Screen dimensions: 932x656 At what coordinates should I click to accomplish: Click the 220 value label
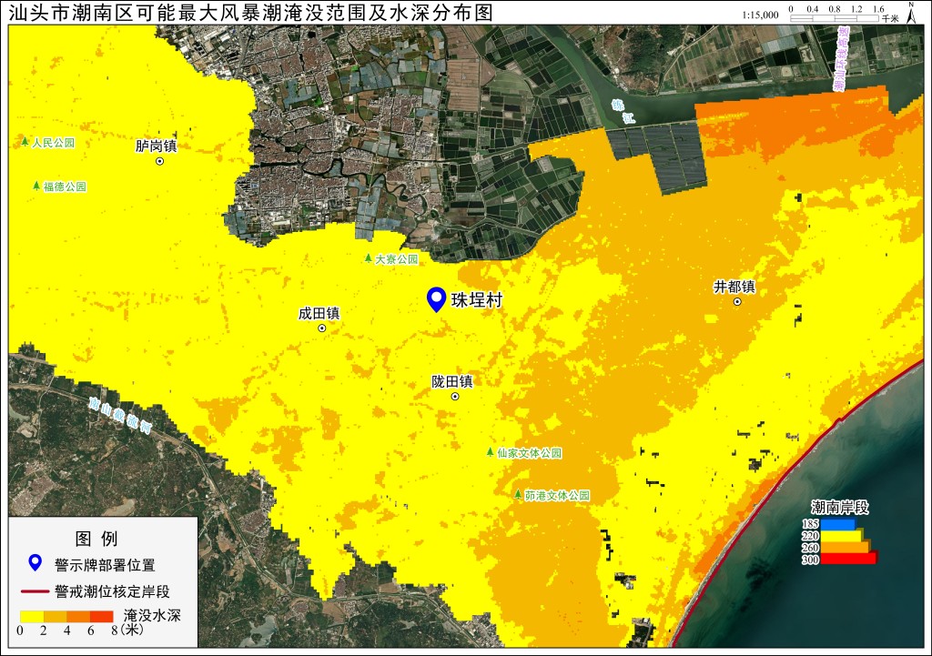pos(810,536)
